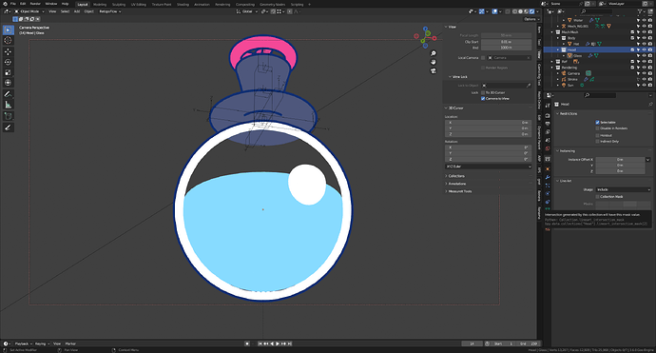Open the Window menu
Image resolution: width=656 pixels, height=353 pixels.
point(51,4)
